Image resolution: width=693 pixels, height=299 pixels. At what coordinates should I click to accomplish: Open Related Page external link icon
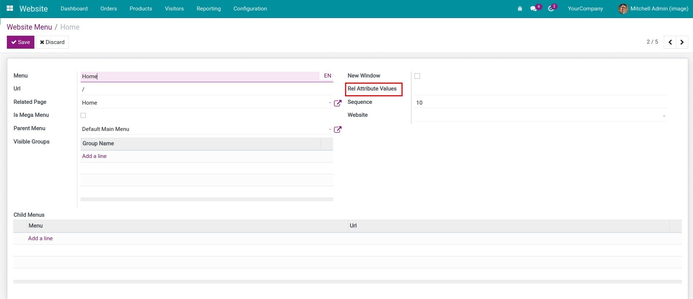(x=337, y=103)
